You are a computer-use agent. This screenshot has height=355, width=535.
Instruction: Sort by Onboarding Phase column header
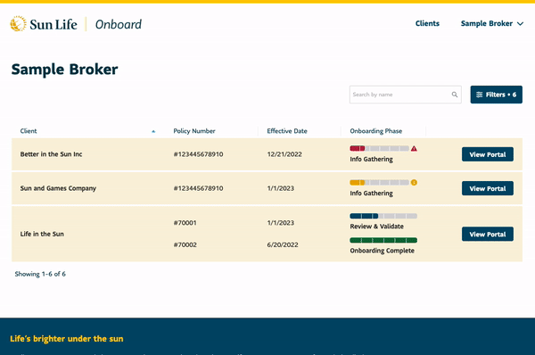376,131
